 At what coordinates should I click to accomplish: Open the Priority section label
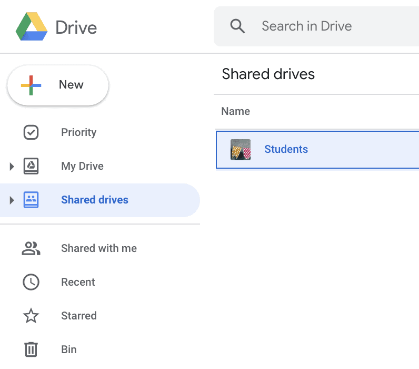(x=78, y=132)
